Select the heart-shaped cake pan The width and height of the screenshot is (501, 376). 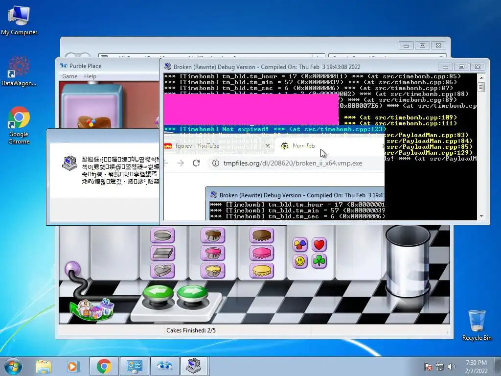click(x=162, y=270)
